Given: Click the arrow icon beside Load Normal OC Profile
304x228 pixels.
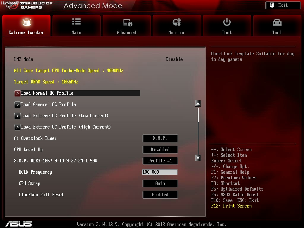Looking at the screenshot, I should pyautogui.click(x=17, y=94).
